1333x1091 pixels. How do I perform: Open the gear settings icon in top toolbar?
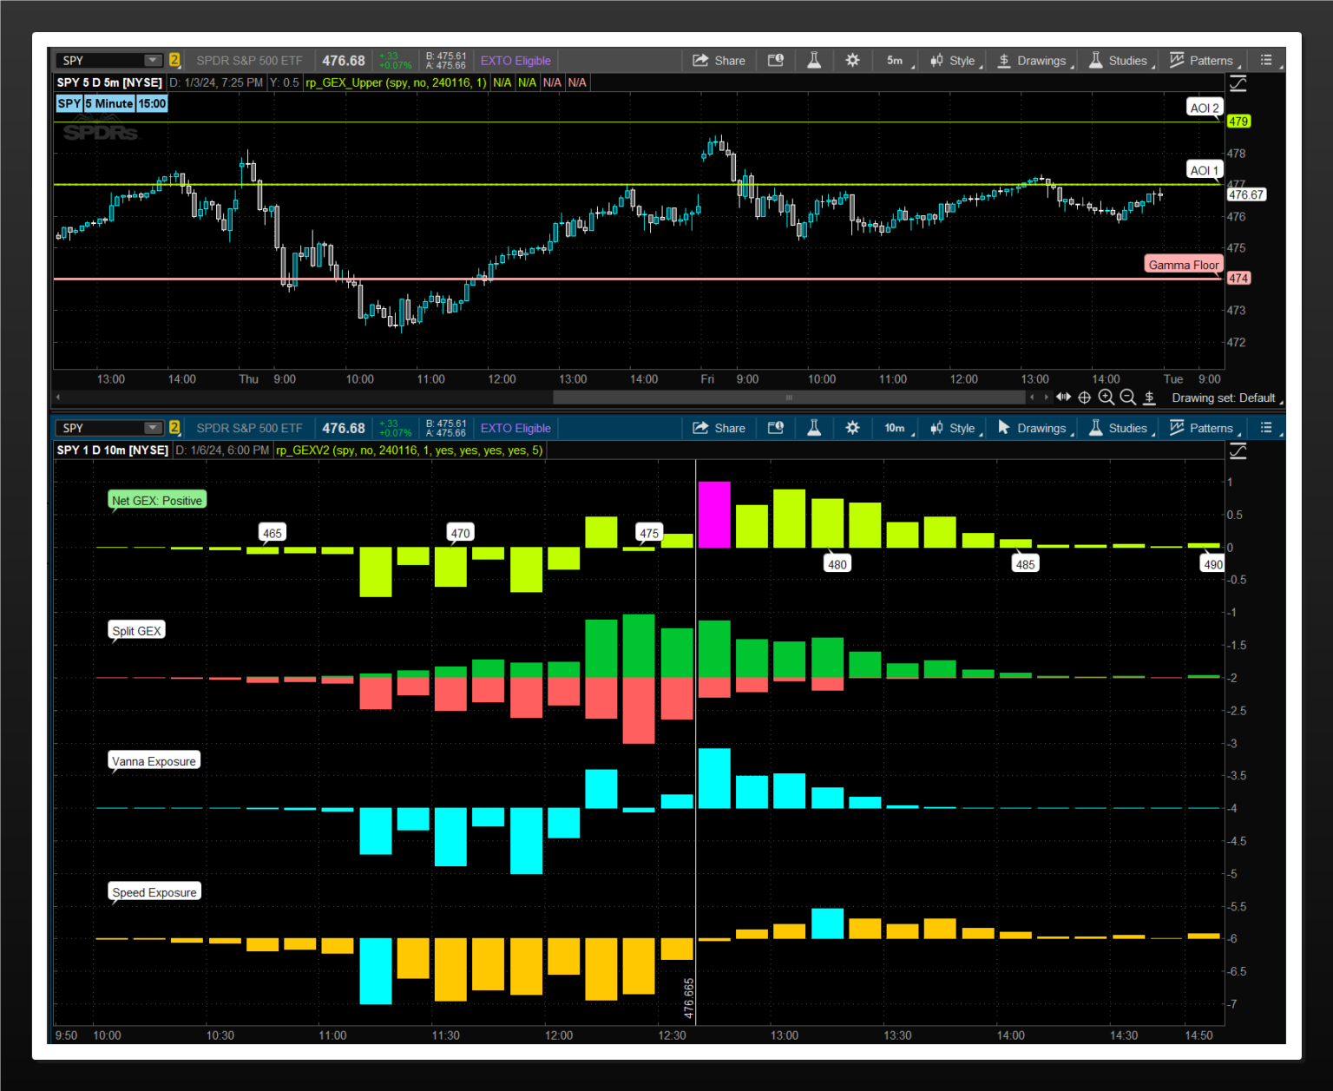click(852, 60)
